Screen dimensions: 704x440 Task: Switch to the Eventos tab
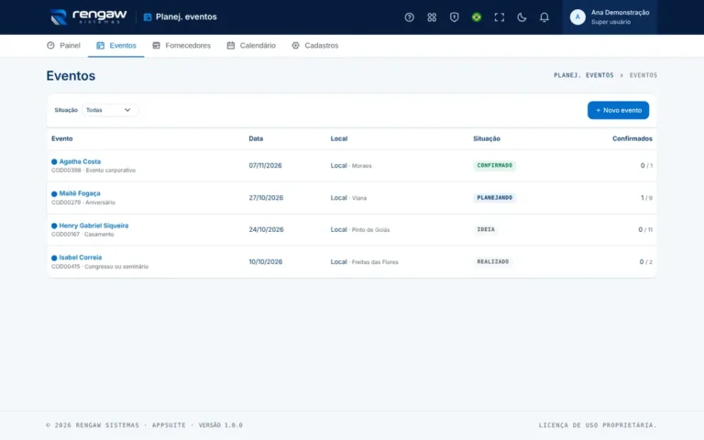115,45
